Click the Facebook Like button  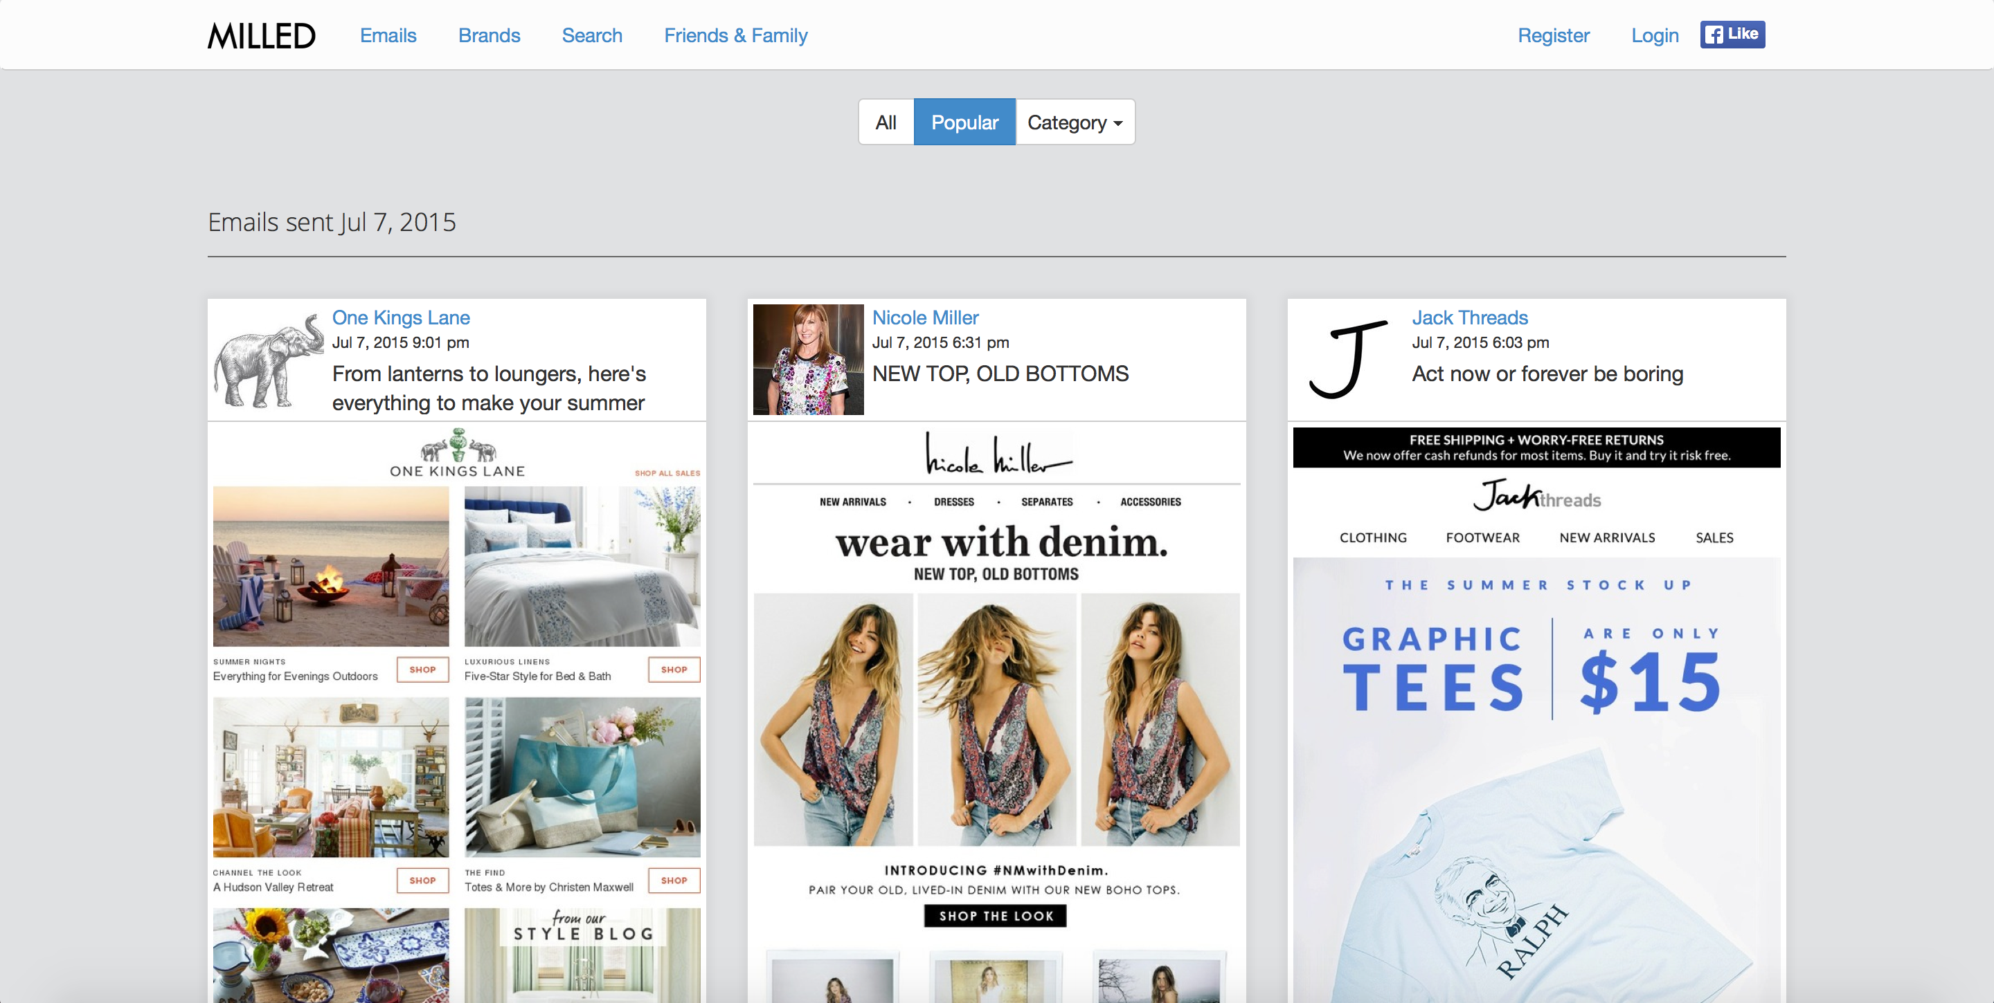(1732, 34)
